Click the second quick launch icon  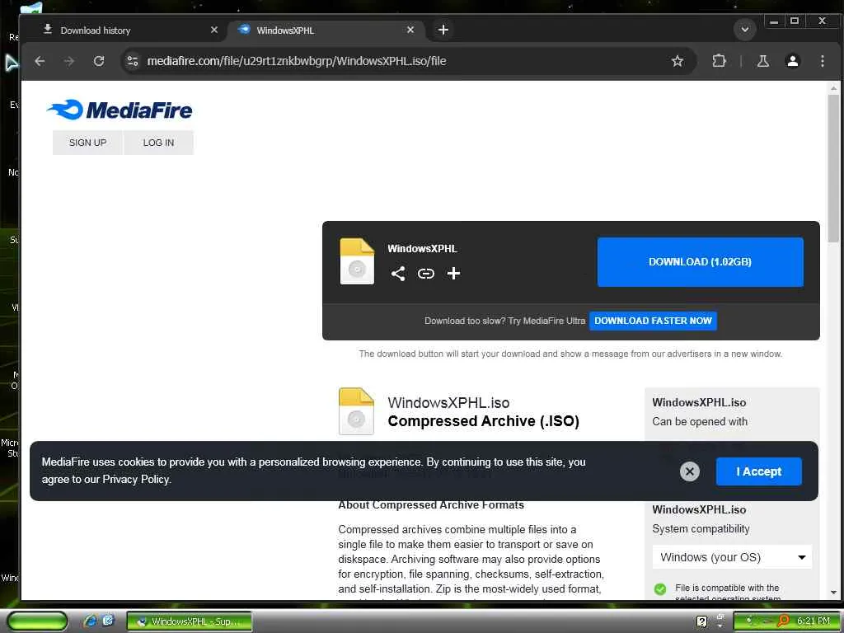click(x=108, y=621)
